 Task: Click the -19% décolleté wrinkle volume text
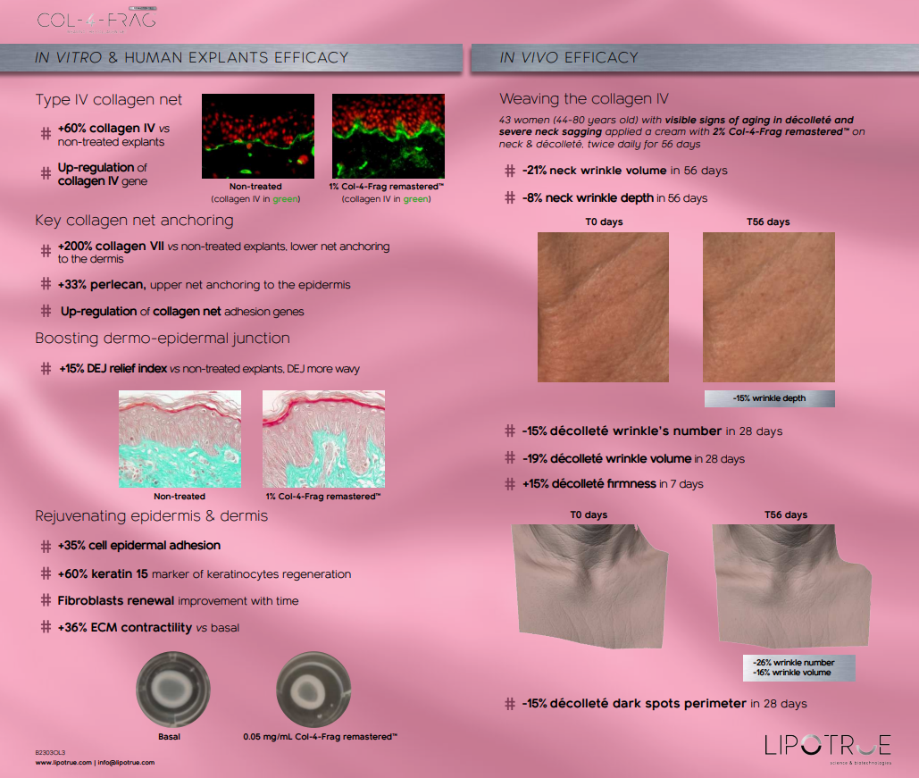pyautogui.click(x=633, y=458)
